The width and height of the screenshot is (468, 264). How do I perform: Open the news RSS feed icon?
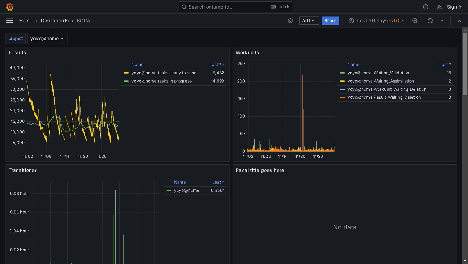(439, 7)
